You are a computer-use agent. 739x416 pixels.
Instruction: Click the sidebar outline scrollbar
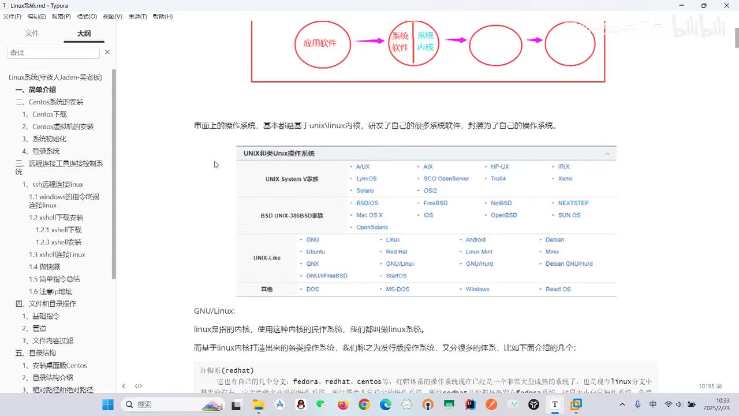pyautogui.click(x=114, y=173)
